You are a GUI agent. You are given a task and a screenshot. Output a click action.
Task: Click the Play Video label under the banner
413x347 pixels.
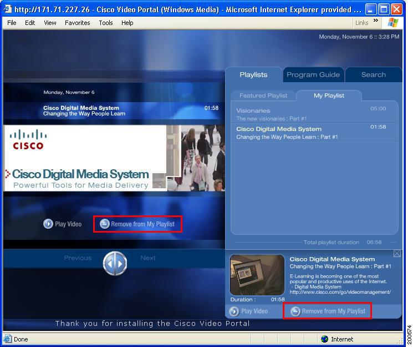point(68,224)
